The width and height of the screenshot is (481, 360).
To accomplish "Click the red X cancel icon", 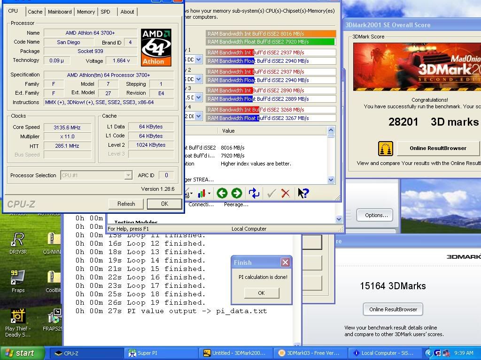I will pos(285,193).
